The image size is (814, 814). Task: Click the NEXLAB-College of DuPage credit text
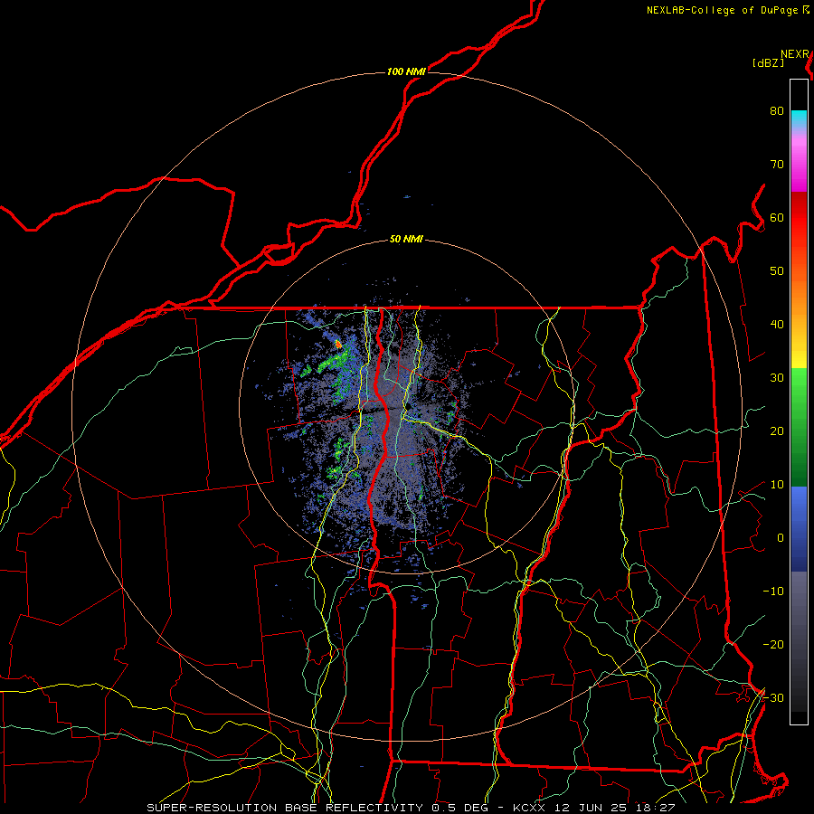tap(724, 10)
